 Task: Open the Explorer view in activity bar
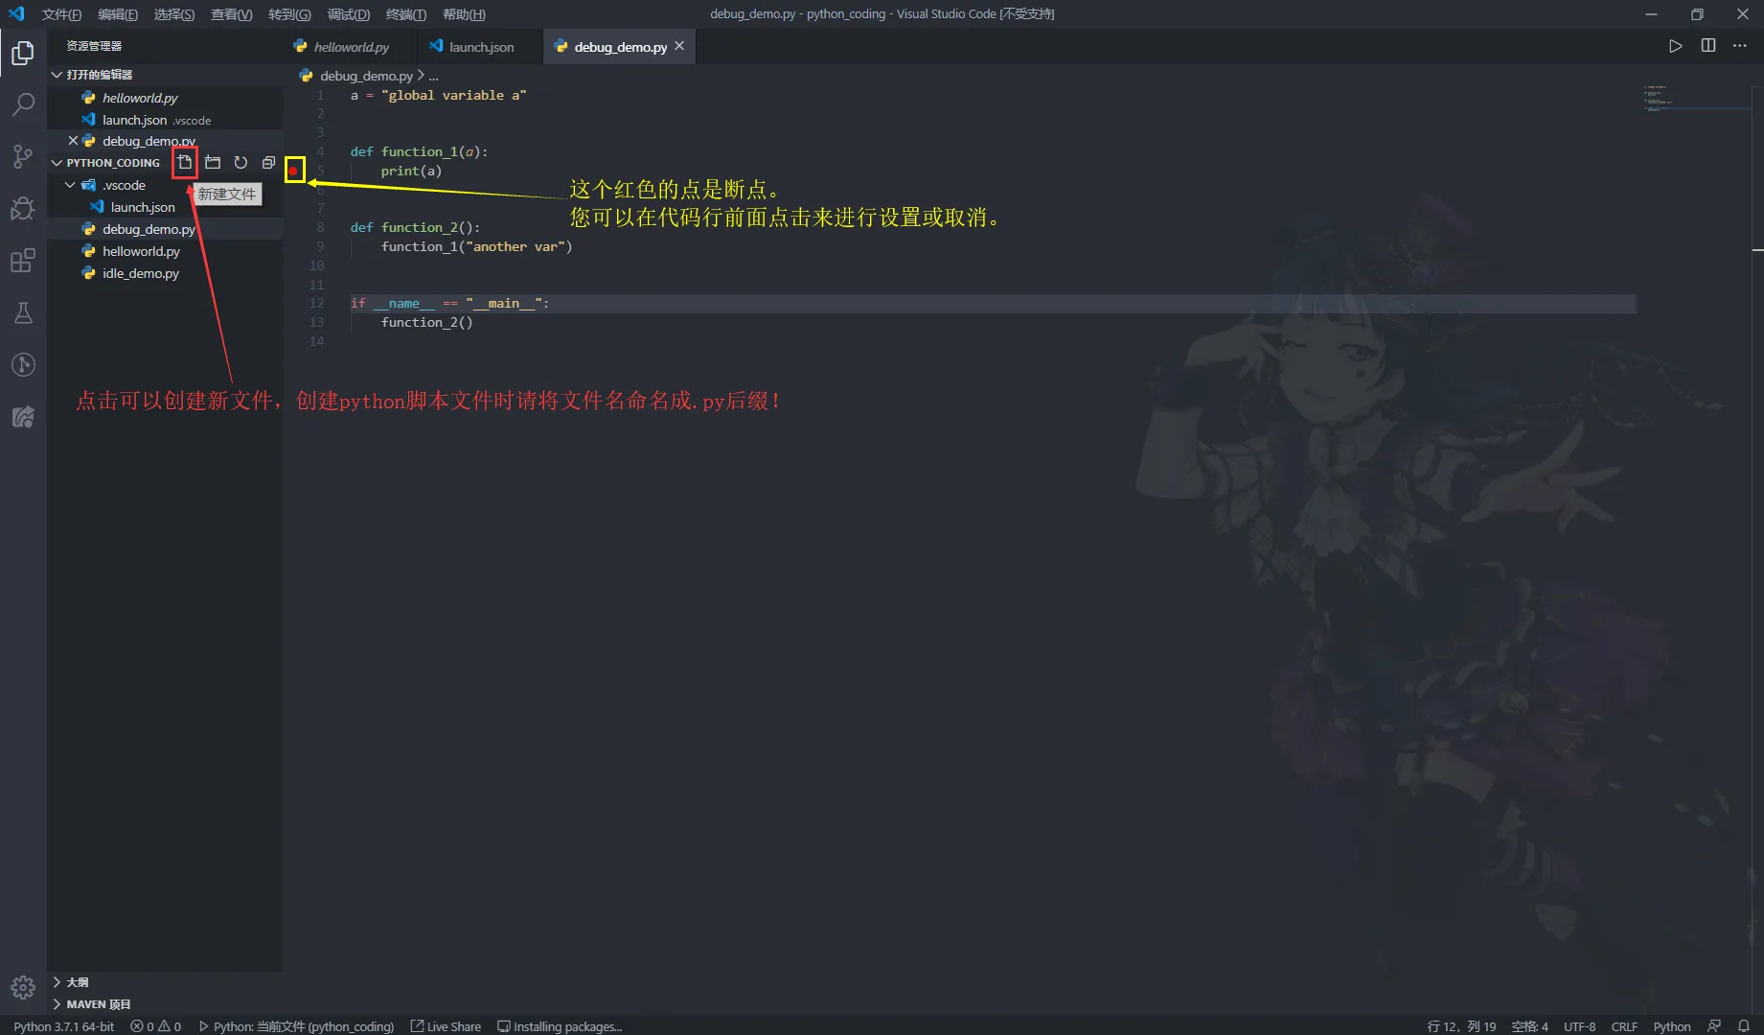click(23, 53)
